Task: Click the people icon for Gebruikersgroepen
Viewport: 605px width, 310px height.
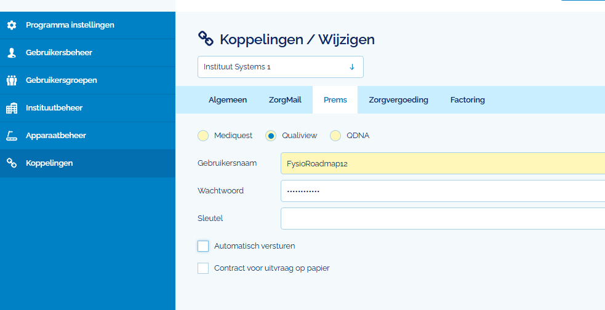Action: tap(12, 80)
